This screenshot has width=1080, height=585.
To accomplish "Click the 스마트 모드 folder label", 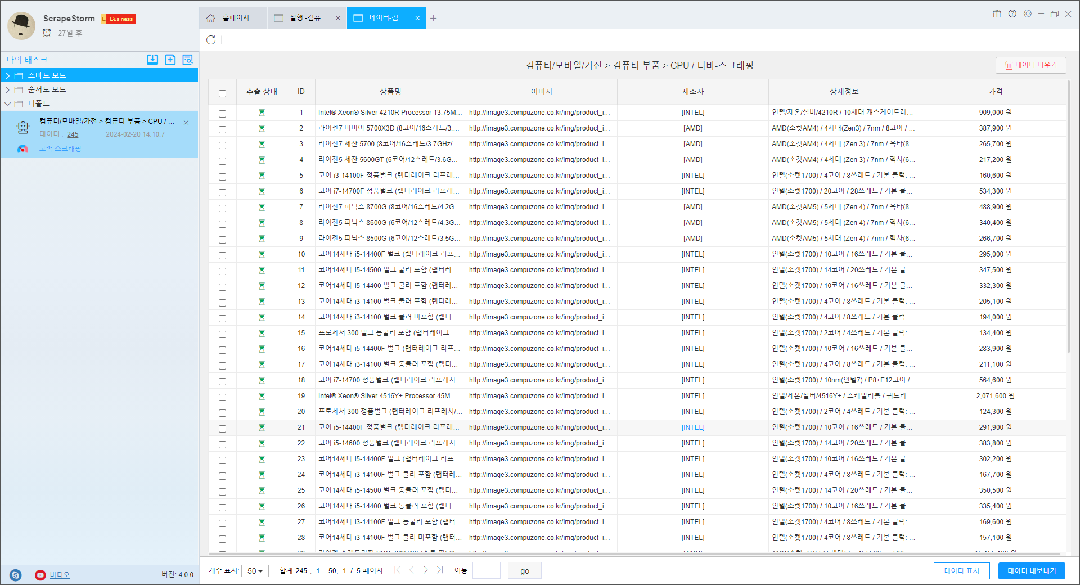I will [47, 75].
